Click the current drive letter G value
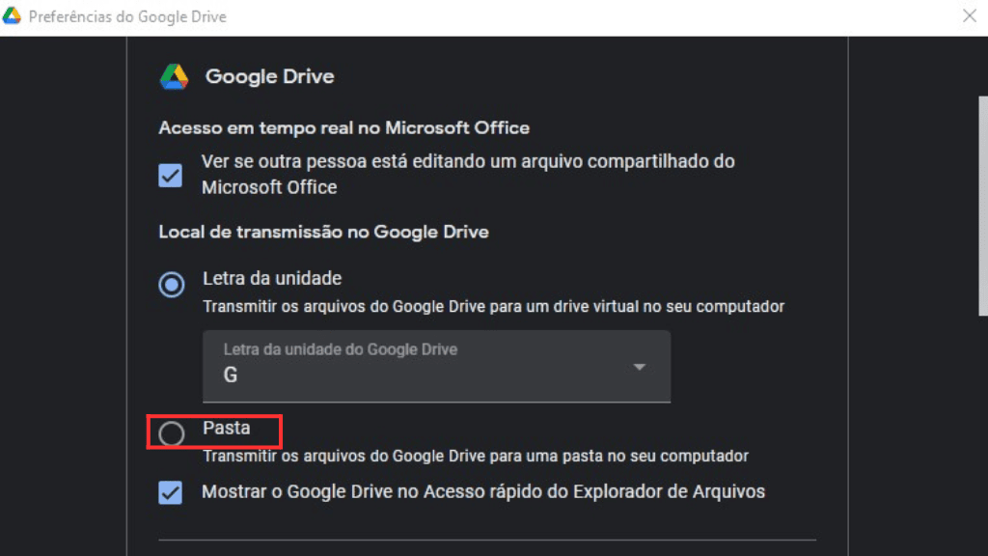This screenshot has height=556, width=988. [230, 375]
